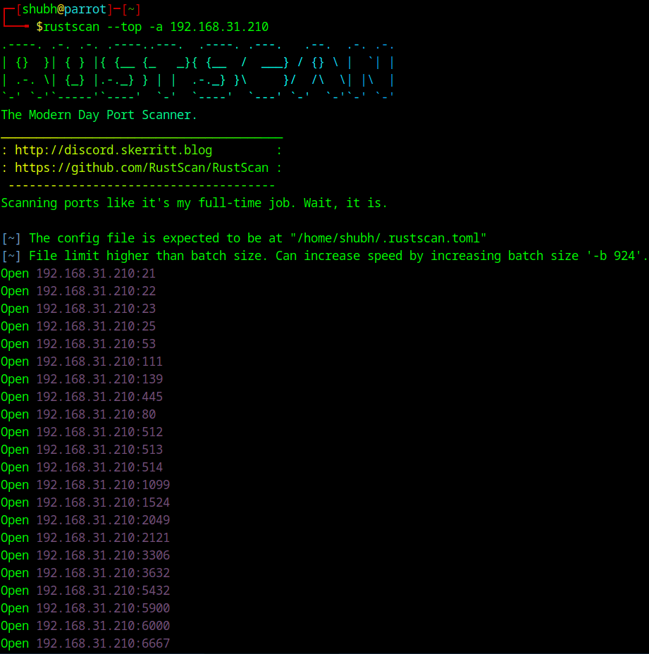This screenshot has width=649, height=654.
Task: Click the Open 192.168.31.210:513 line
Action: (82, 450)
